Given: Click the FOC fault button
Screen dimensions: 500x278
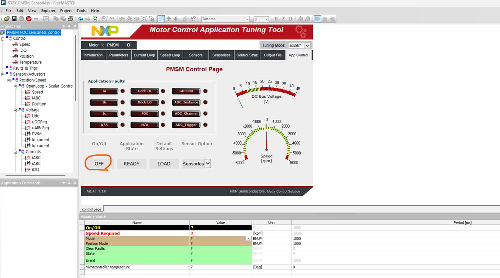Looking at the screenshot, I should coord(145,114).
